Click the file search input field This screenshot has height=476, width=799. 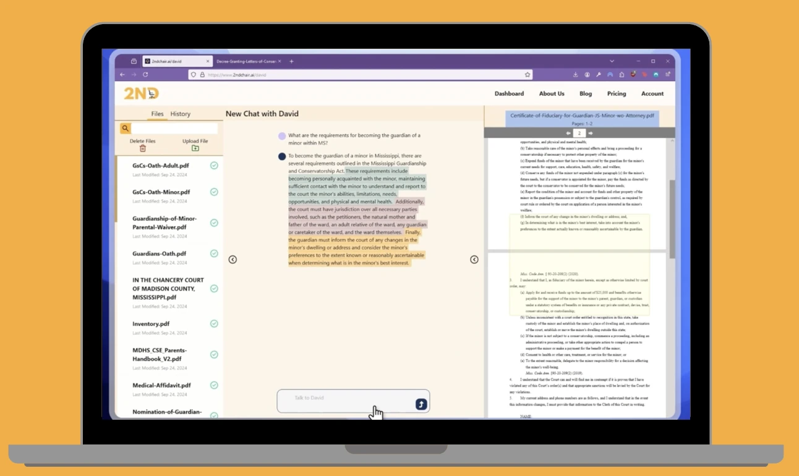click(x=174, y=129)
